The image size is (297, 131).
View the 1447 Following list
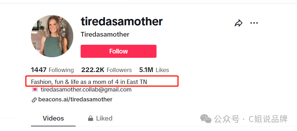(x=53, y=70)
